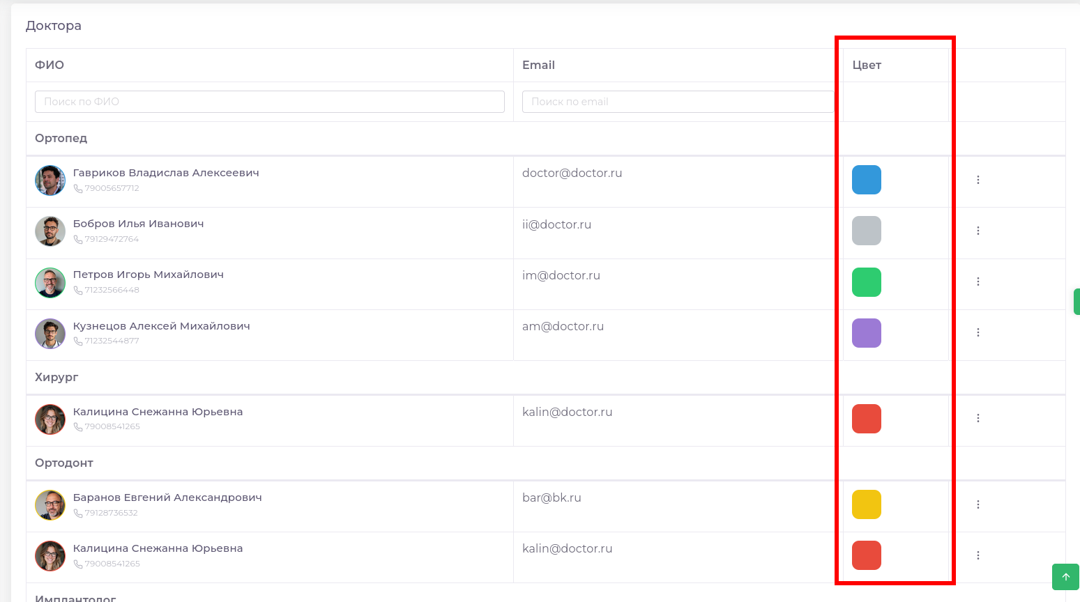Collapse the Хирург group row
This screenshot has height=602, width=1080.
click(56, 377)
